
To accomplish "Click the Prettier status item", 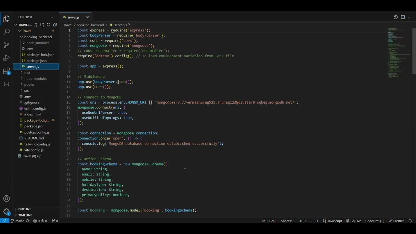I will click(396, 221).
